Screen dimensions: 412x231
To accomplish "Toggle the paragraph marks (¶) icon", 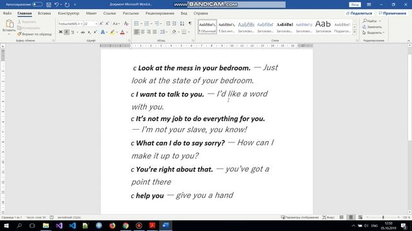I will (x=190, y=24).
